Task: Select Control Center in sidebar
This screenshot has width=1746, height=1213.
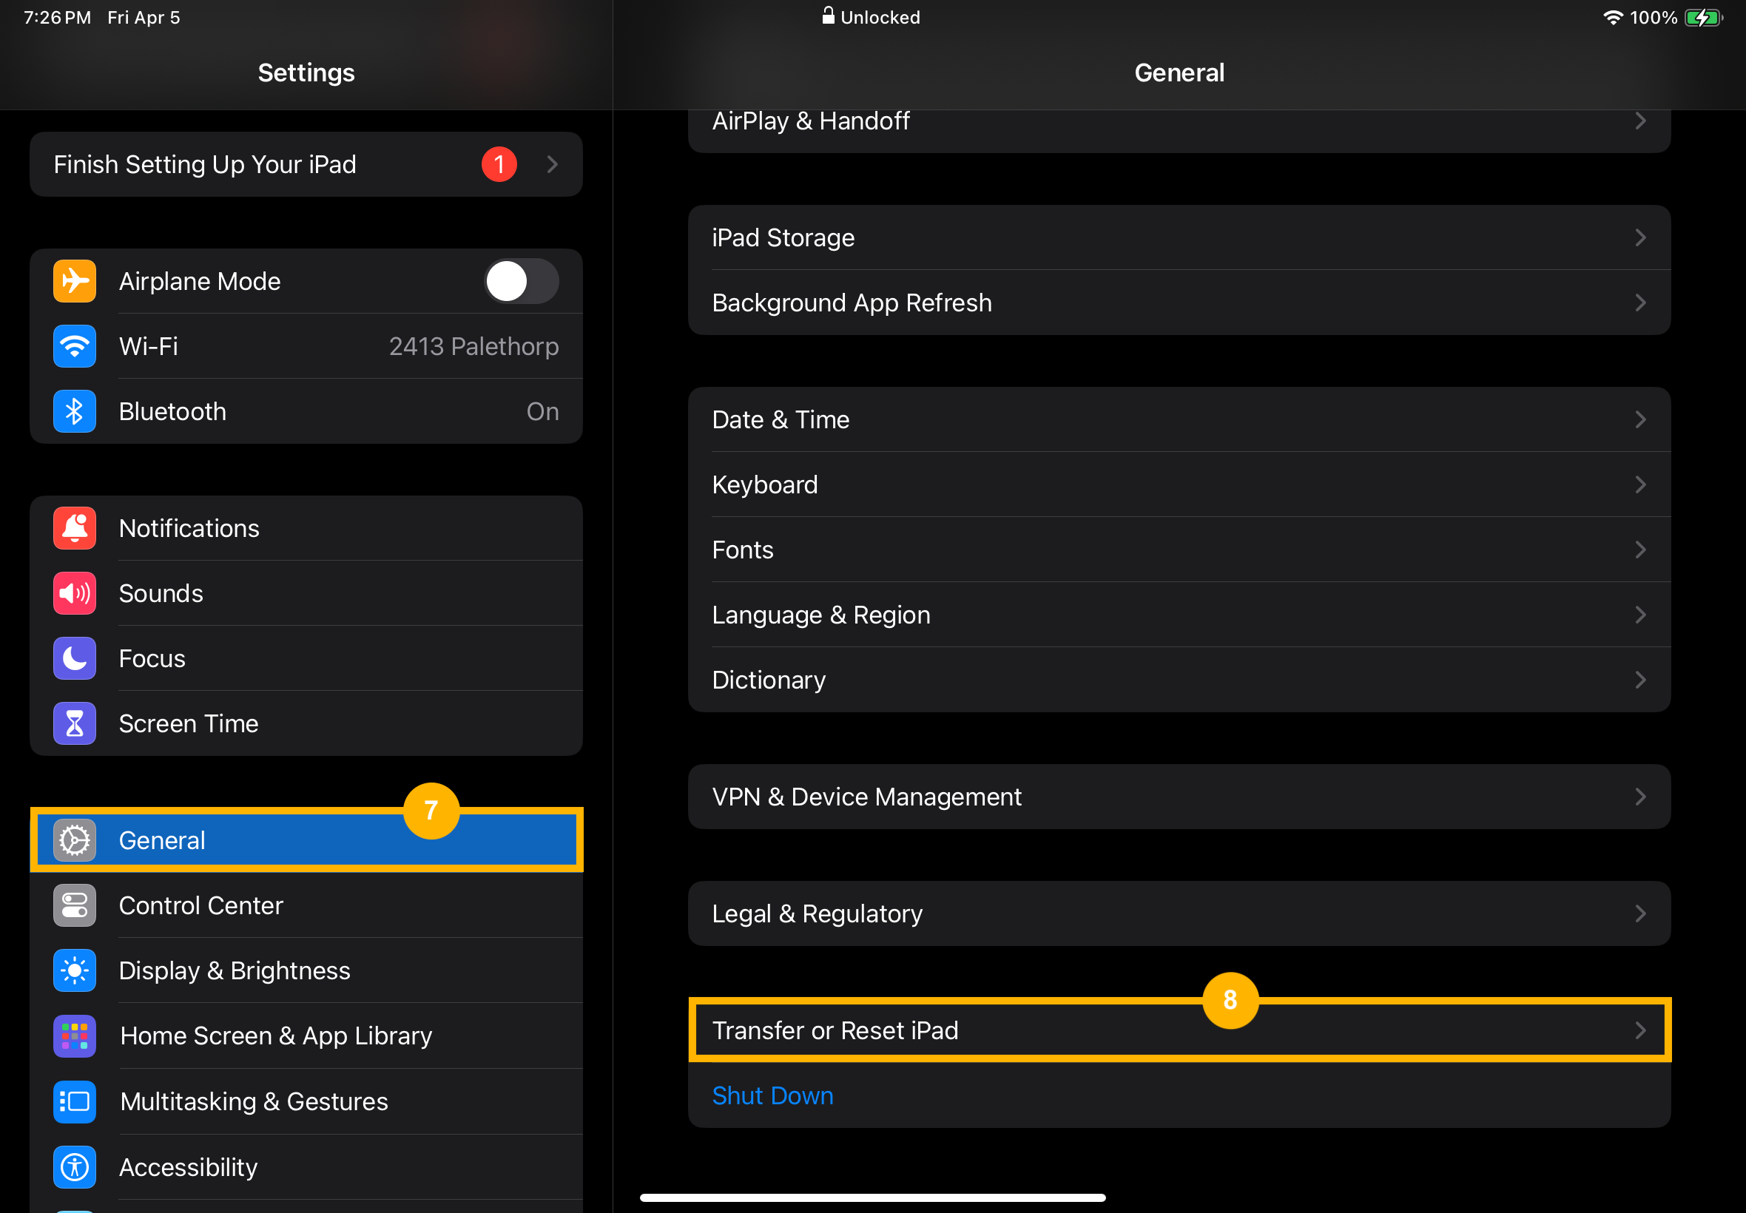Action: coord(306,905)
